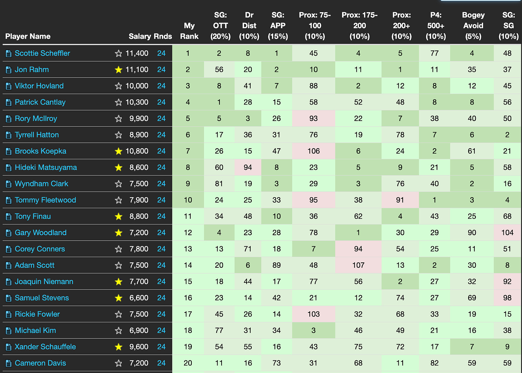This screenshot has width=522, height=373.
Task: Sort by Bogey Avoid (5%) column
Action: tap(473, 26)
